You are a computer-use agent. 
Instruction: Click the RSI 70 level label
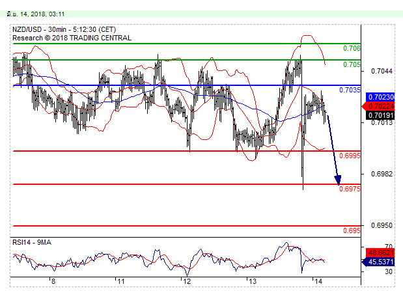point(389,246)
